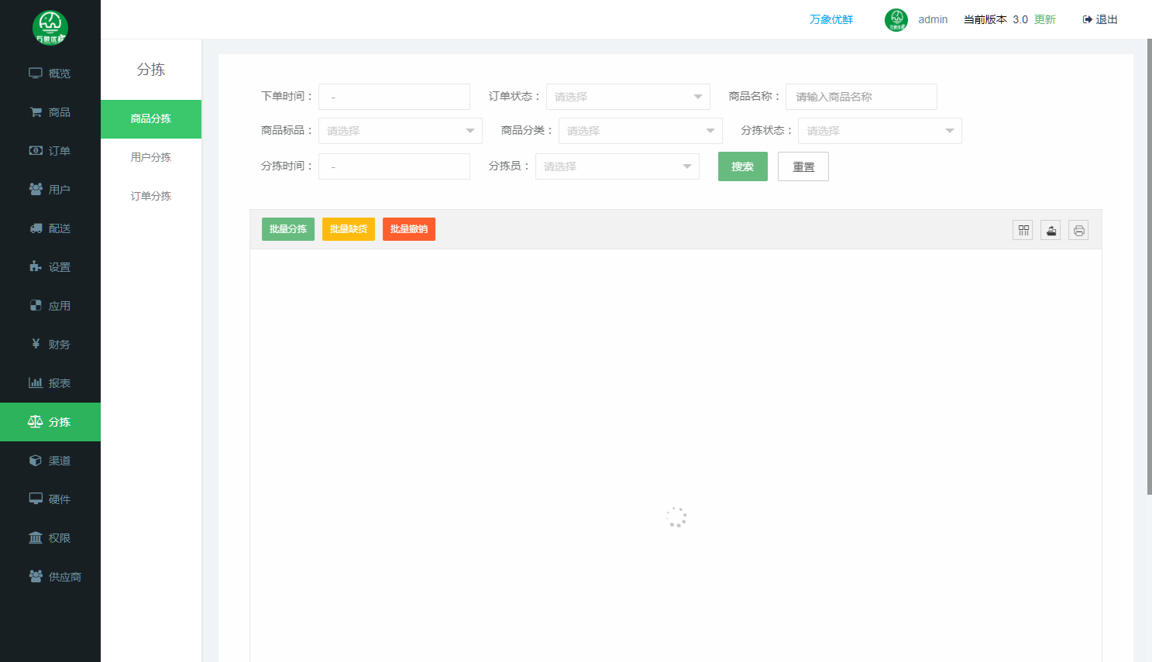Image resolution: width=1152 pixels, height=662 pixels.
Task: Open 概览 overview from the sidebar
Action: [50, 74]
